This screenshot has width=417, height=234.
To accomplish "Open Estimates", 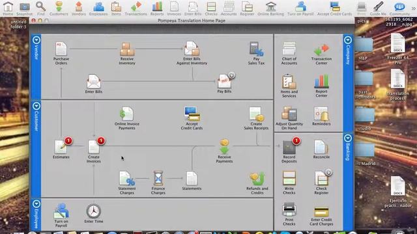I will point(61,149).
